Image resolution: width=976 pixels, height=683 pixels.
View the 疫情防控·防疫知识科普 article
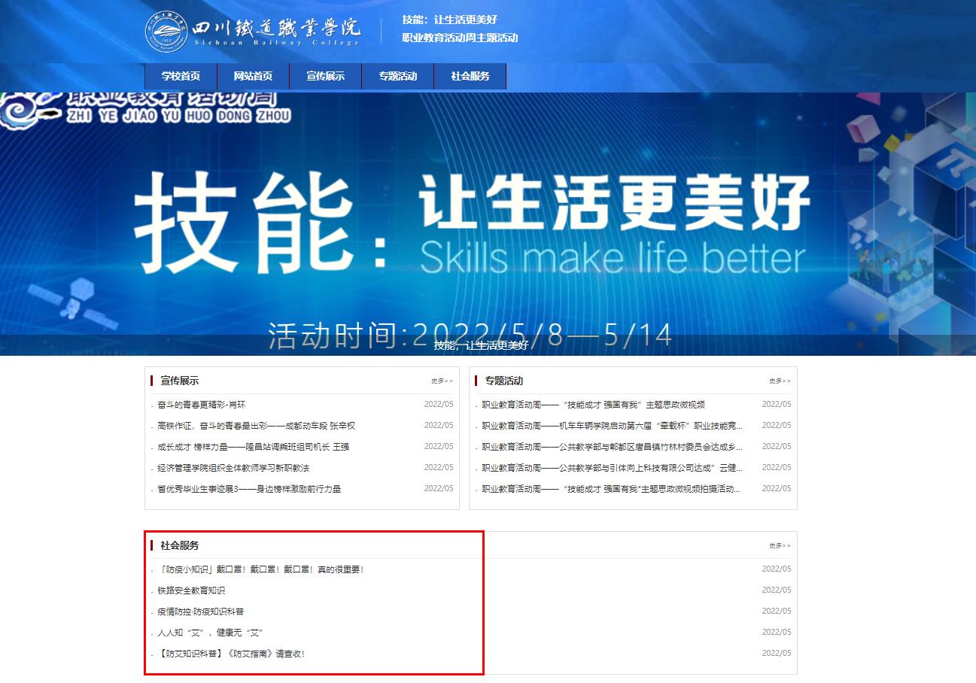[200, 612]
